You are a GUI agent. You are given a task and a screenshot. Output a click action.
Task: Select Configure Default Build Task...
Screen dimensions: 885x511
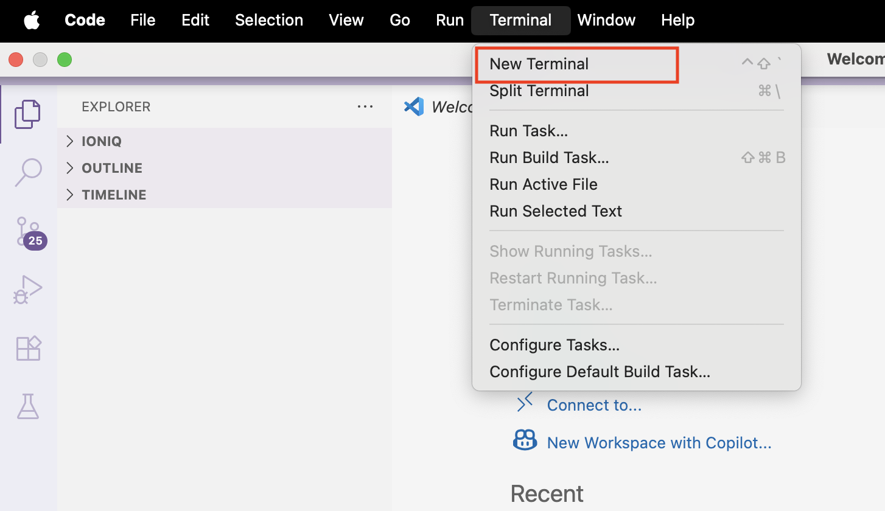click(x=637, y=372)
